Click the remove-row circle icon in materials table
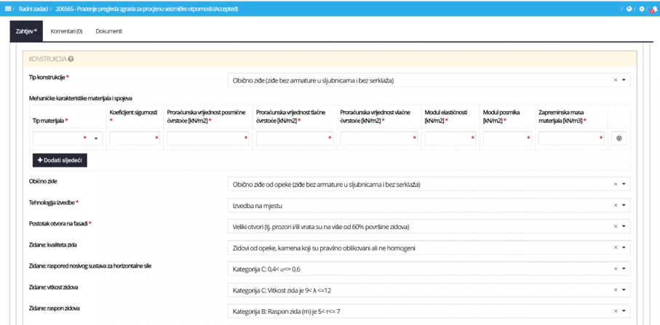The height and width of the screenshot is (325, 660). tap(619, 138)
